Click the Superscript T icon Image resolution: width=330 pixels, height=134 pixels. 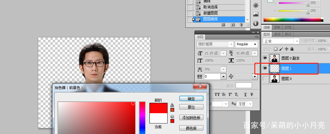(230, 94)
